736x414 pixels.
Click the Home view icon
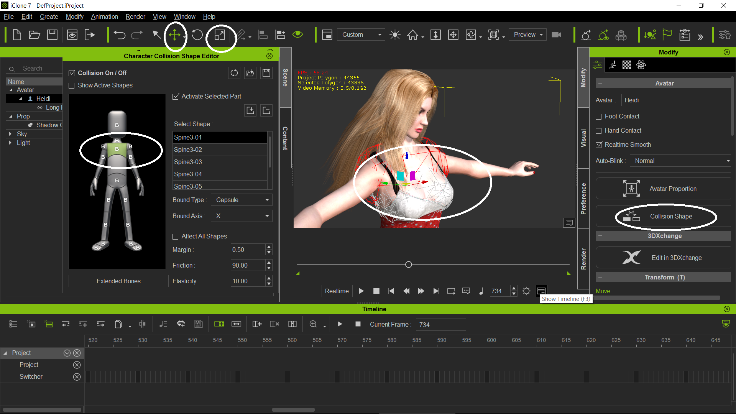tap(412, 35)
